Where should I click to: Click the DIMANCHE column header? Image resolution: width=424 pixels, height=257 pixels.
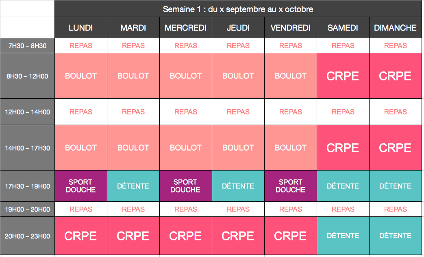[x=396, y=28]
